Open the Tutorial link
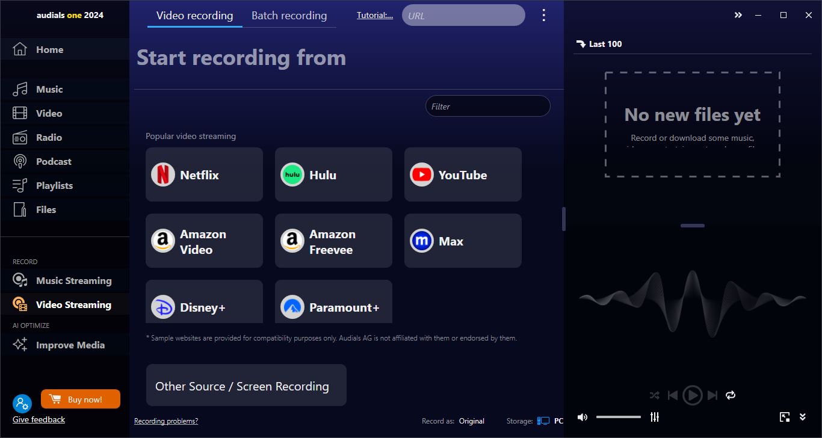 374,16
